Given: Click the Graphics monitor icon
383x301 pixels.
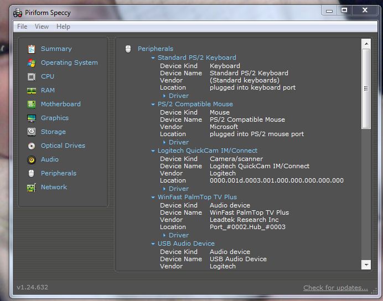Looking at the screenshot, I should pyautogui.click(x=31, y=118).
